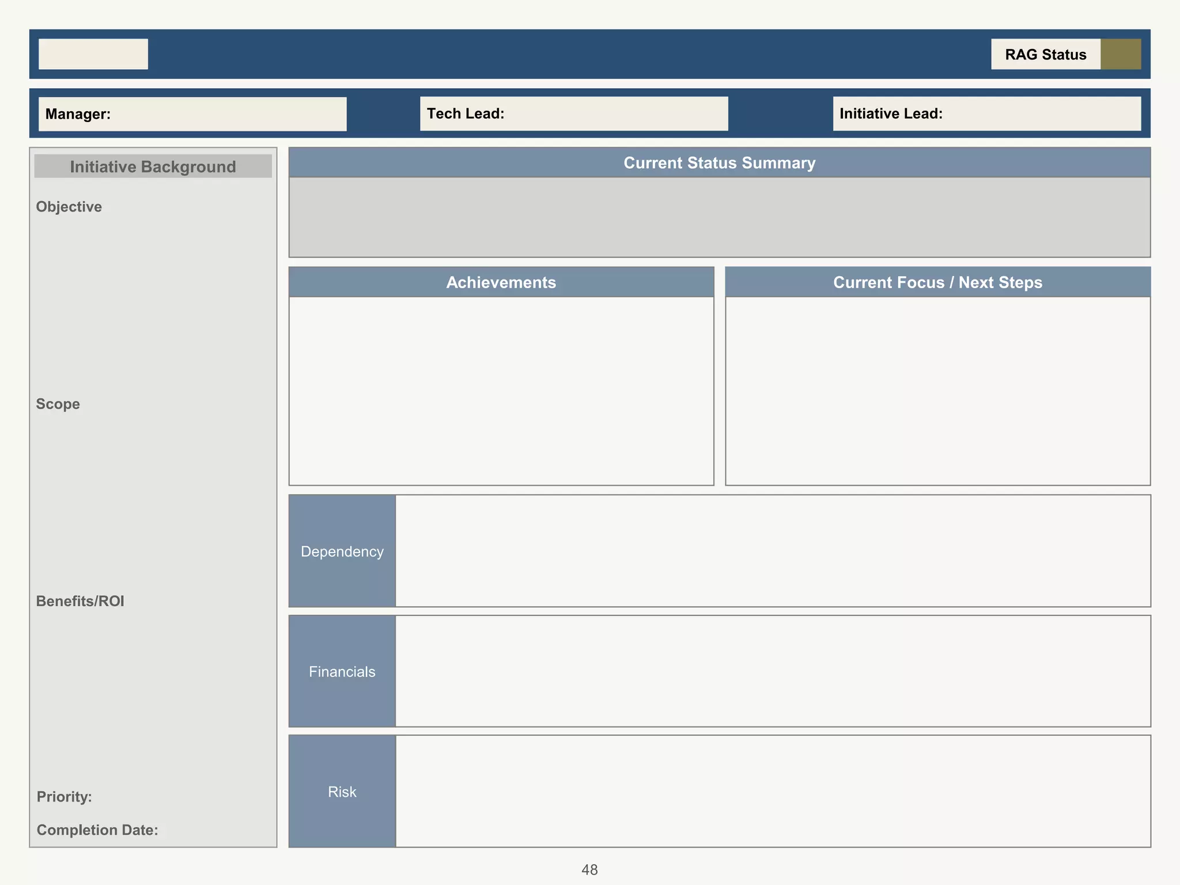Click the Manager field
1180x885 pixels.
(192, 114)
